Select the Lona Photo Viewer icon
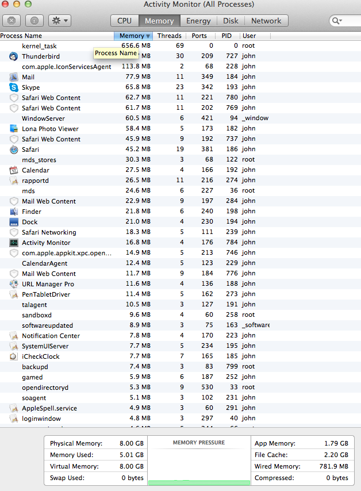Screen dimensions: 361x491 [13, 129]
